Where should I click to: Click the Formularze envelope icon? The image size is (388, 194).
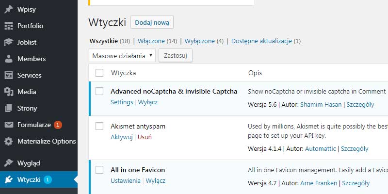click(x=9, y=125)
